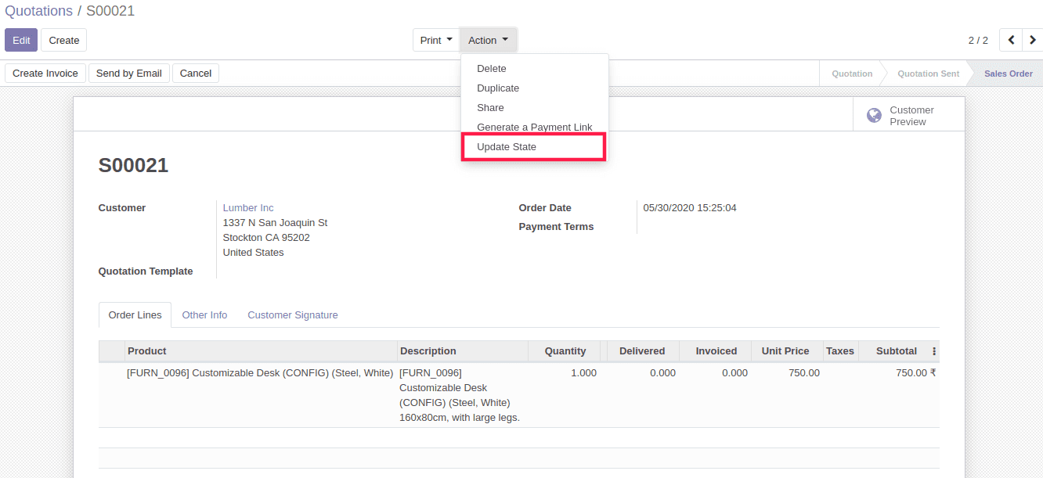Click the unit price value 750.00
The width and height of the screenshot is (1043, 478).
(804, 373)
